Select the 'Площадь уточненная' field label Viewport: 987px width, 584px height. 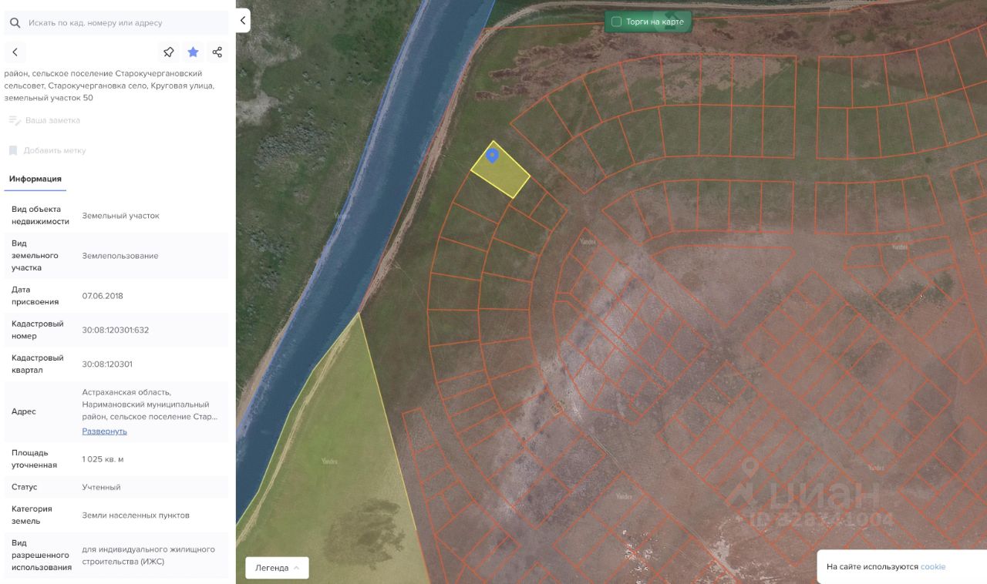click(35, 459)
